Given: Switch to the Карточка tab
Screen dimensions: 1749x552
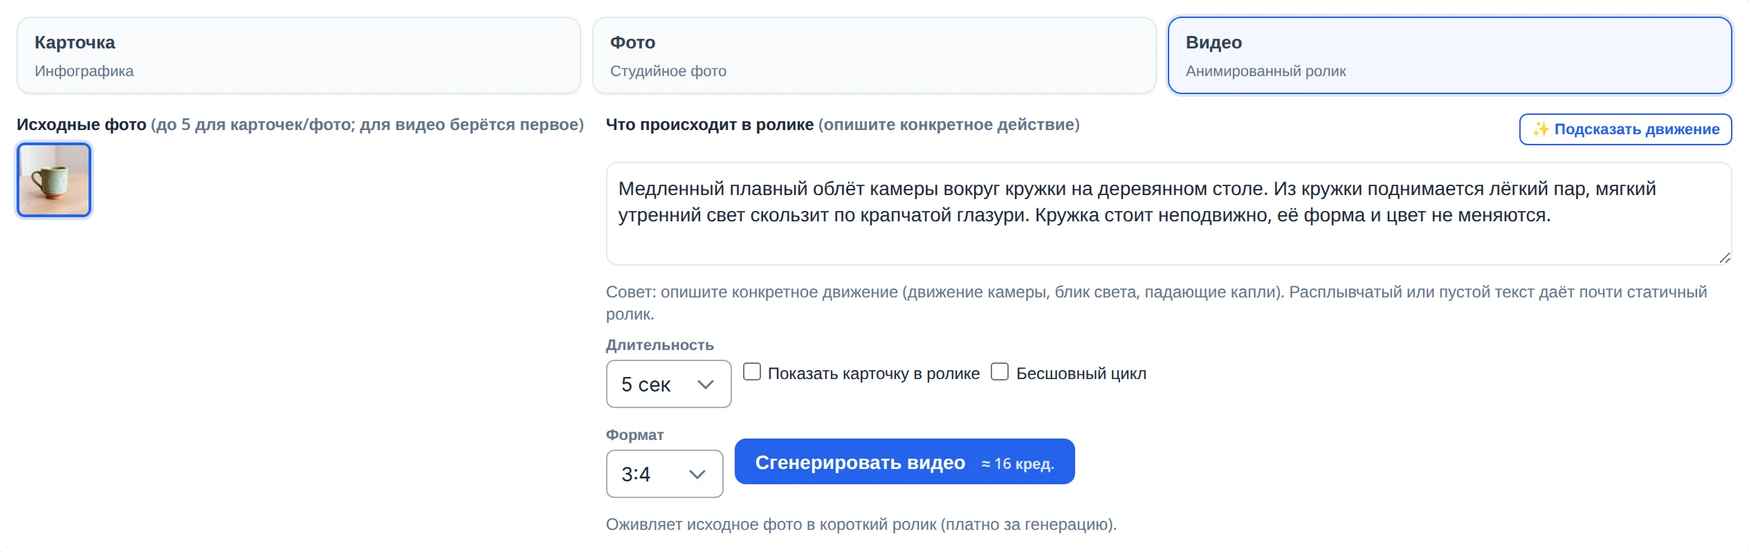Looking at the screenshot, I should pyautogui.click(x=298, y=55).
